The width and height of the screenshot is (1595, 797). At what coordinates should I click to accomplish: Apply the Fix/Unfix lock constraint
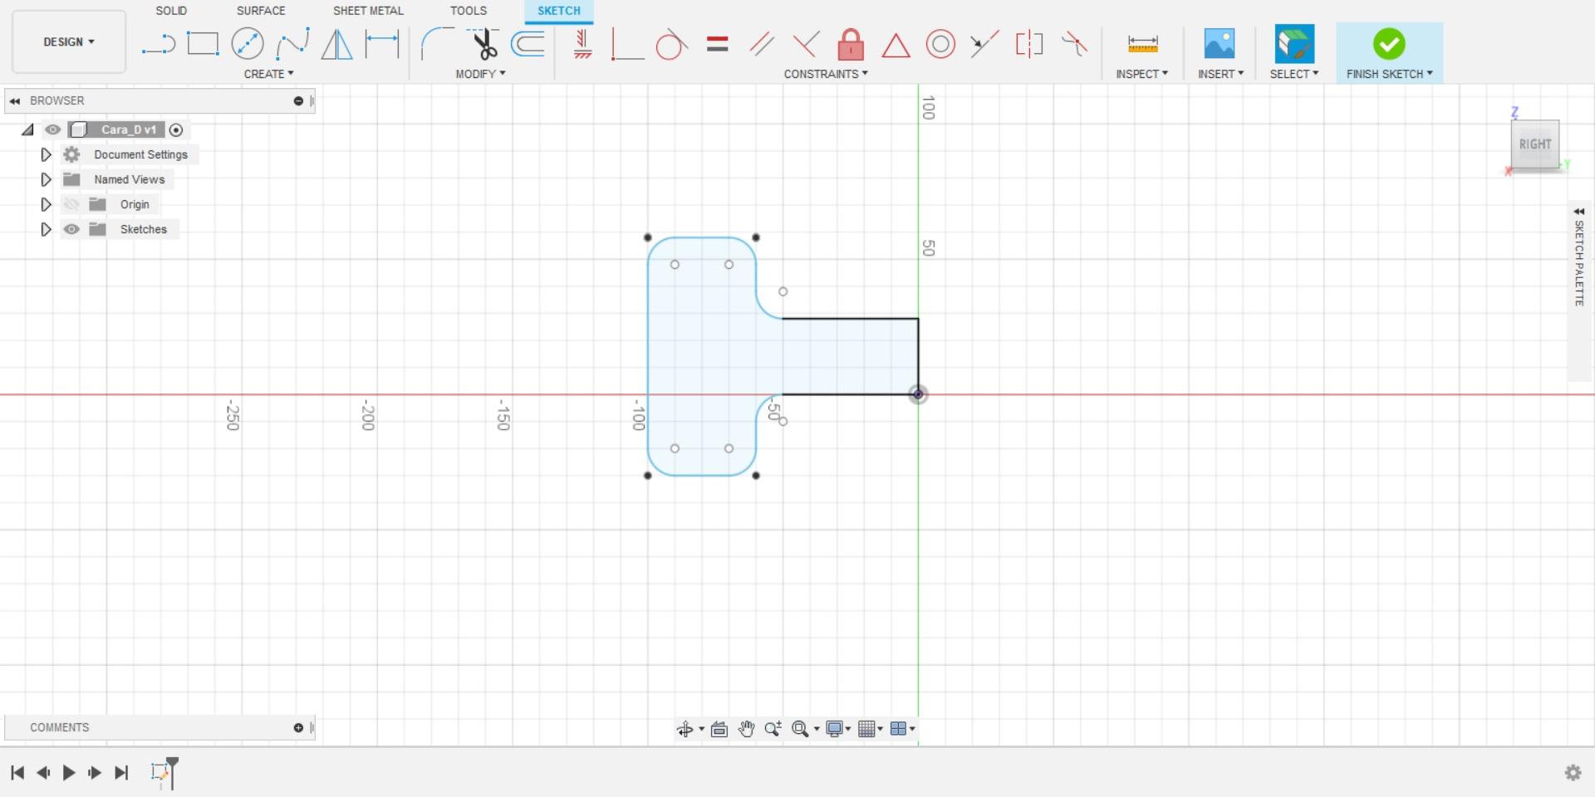[x=851, y=44]
